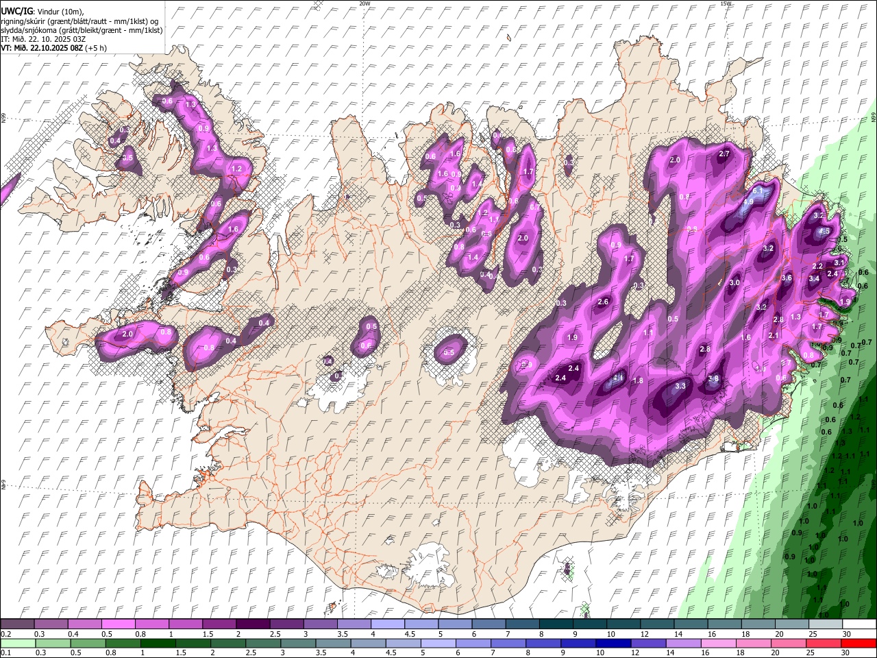Select the bright pink snow swatch between 0.5 and 0.8

click(x=118, y=624)
